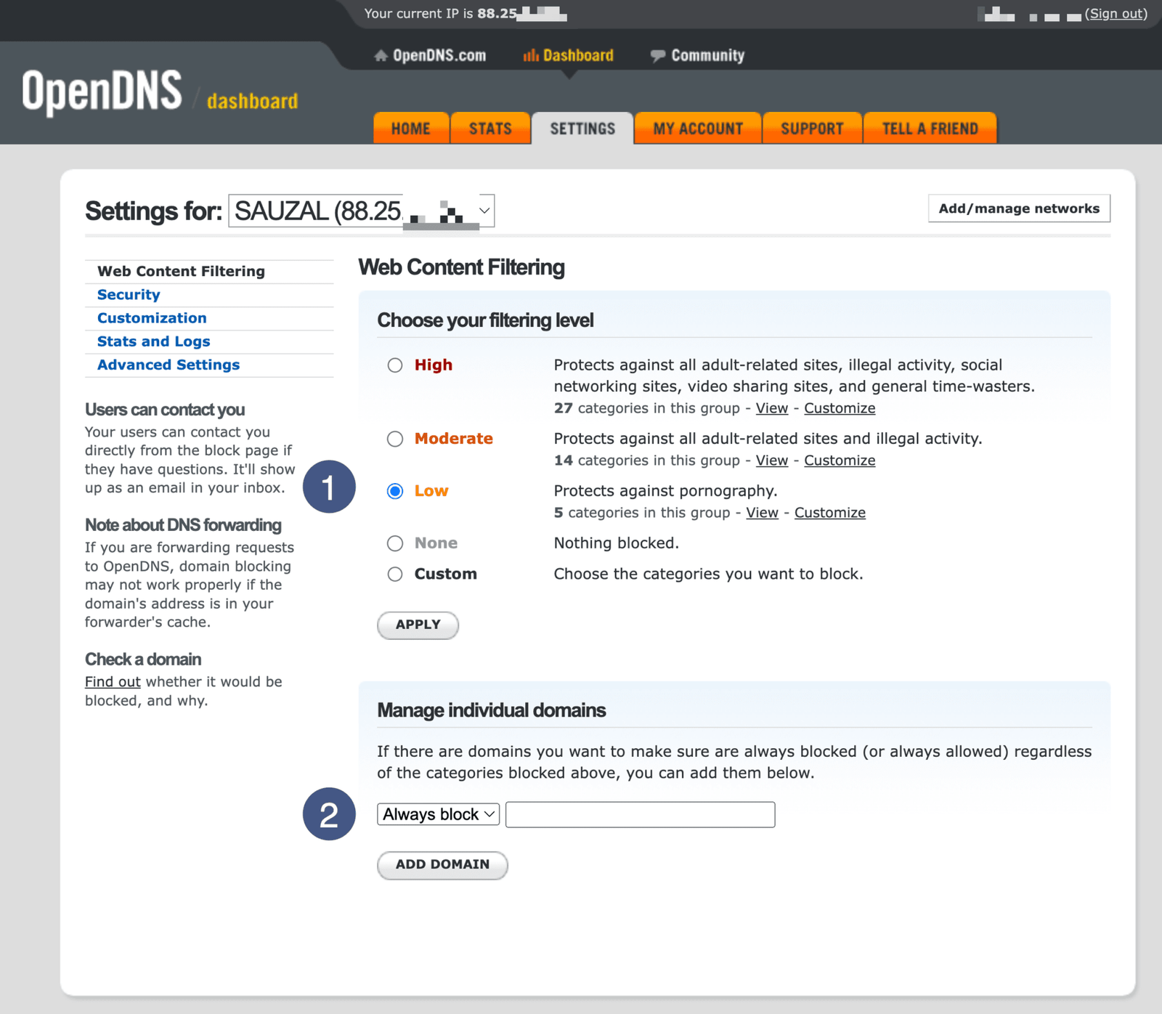The height and width of the screenshot is (1014, 1162).
Task: View the Low group's 5 categories
Action: coord(763,513)
